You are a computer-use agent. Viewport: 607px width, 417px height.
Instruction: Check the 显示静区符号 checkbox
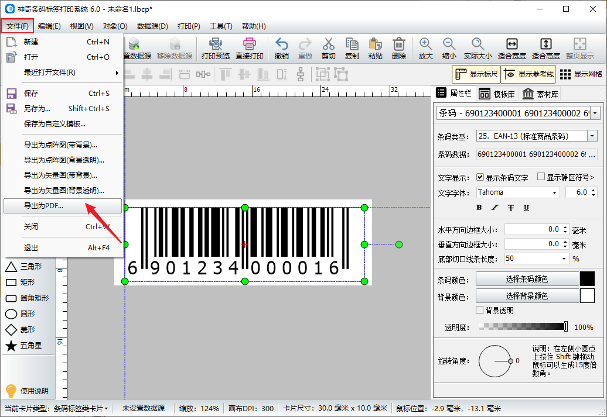541,177
